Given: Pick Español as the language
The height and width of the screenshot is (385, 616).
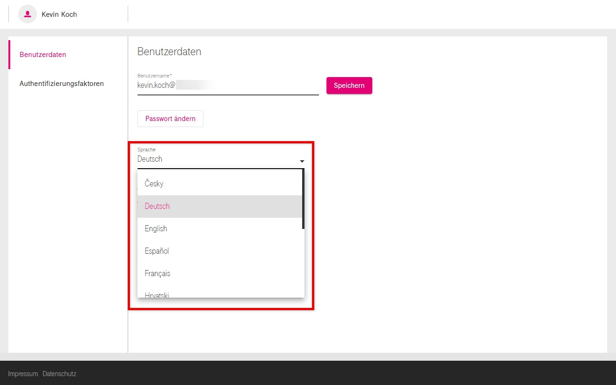Looking at the screenshot, I should point(157,251).
